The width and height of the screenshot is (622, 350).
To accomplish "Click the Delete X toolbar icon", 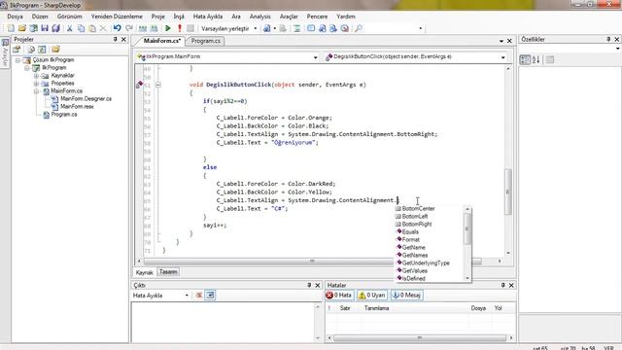I will click(103, 28).
